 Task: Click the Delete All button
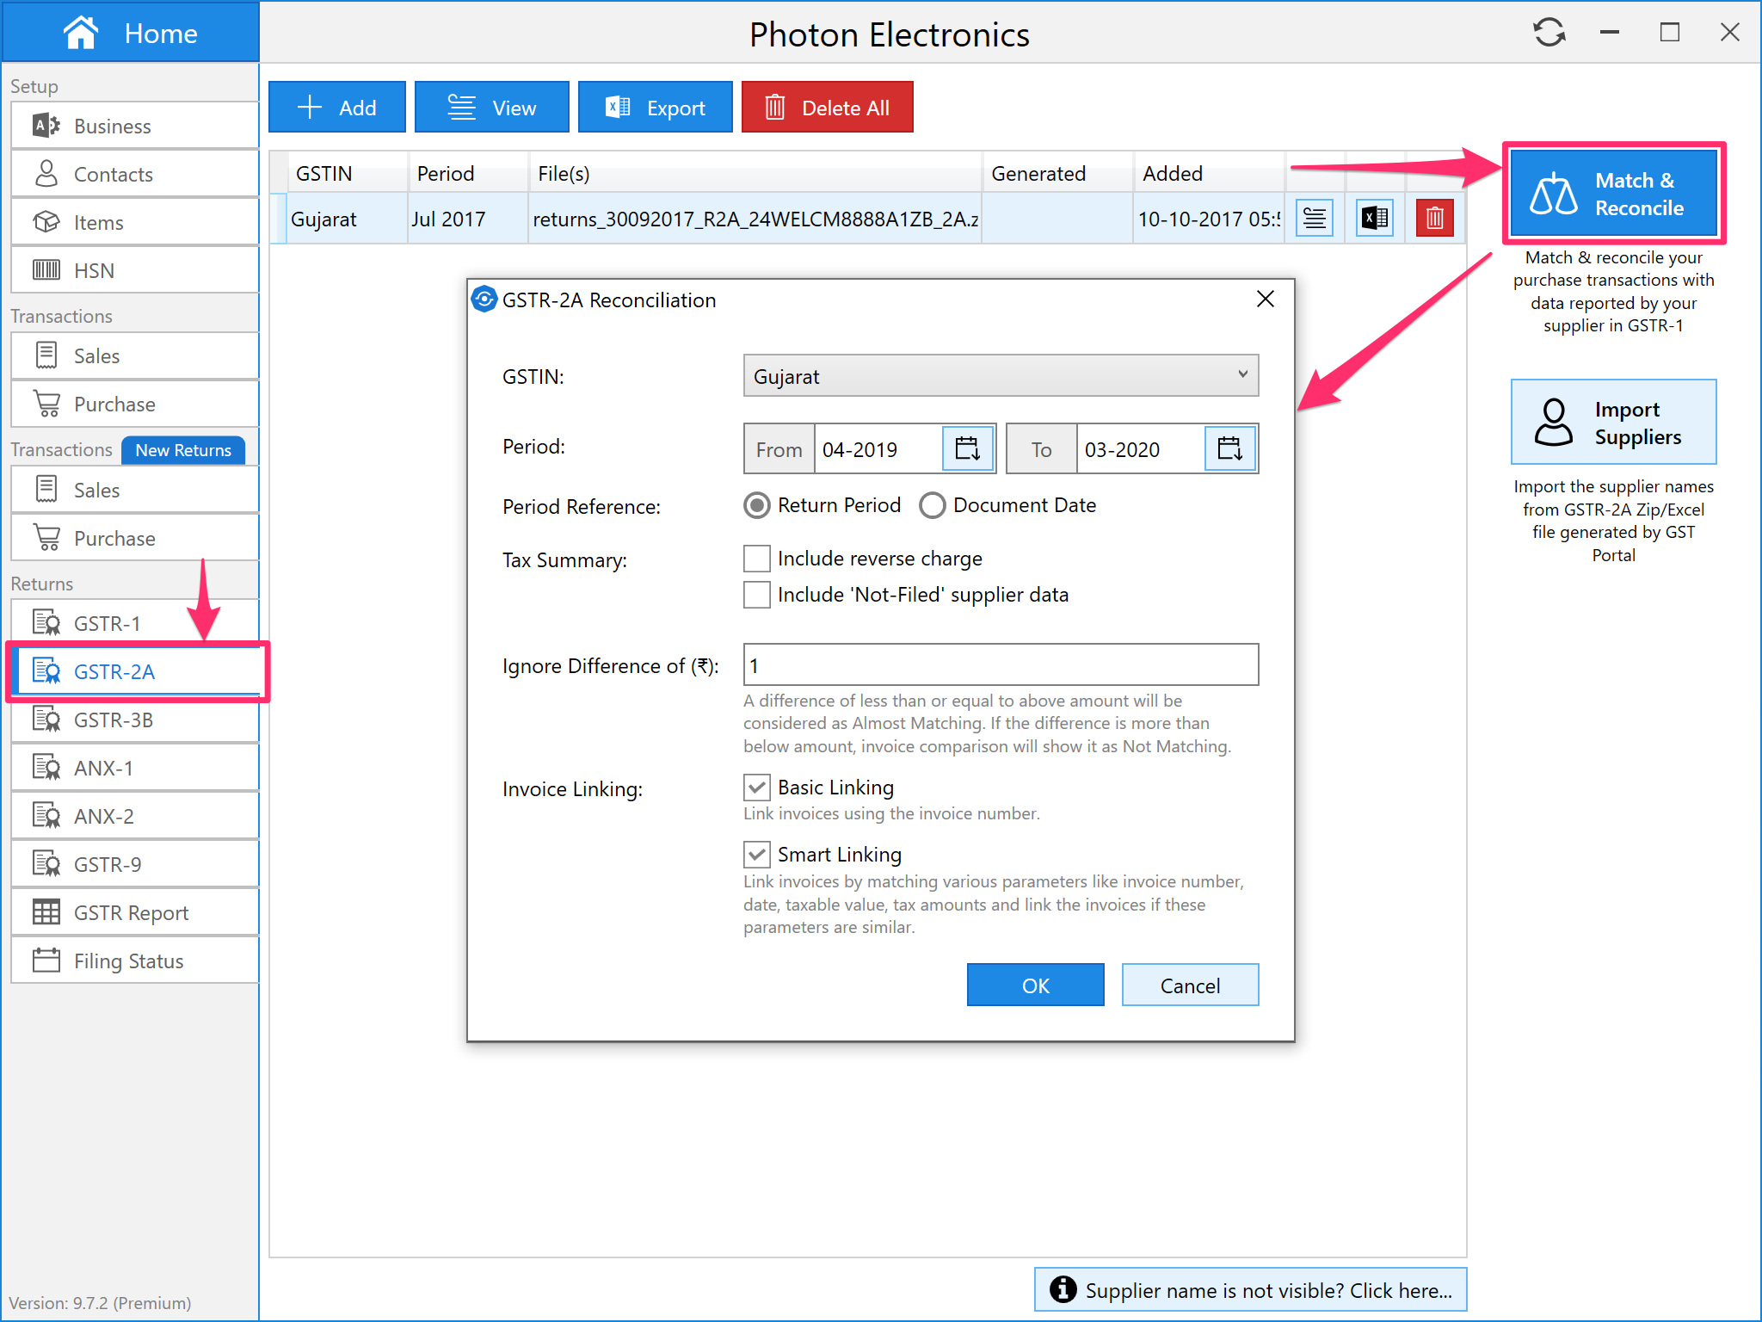coord(827,108)
